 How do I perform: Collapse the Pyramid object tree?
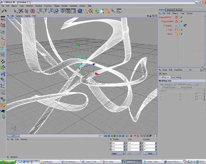pyautogui.click(x=164, y=25)
